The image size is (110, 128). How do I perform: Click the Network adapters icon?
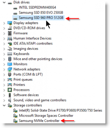coord(10,69)
